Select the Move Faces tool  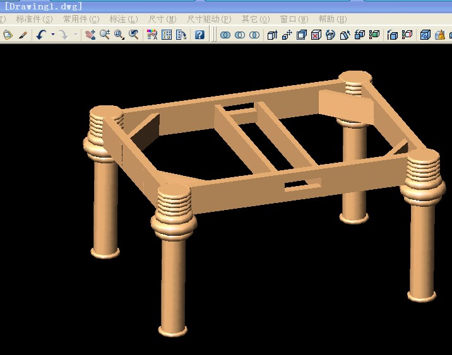(x=287, y=35)
